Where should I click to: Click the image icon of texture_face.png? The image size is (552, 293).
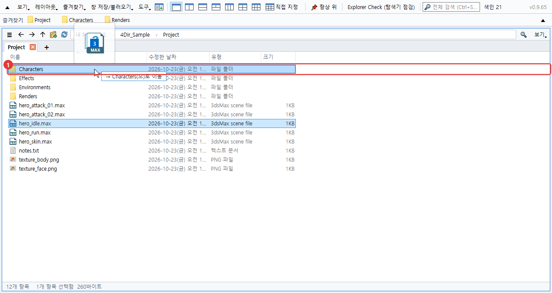point(13,169)
